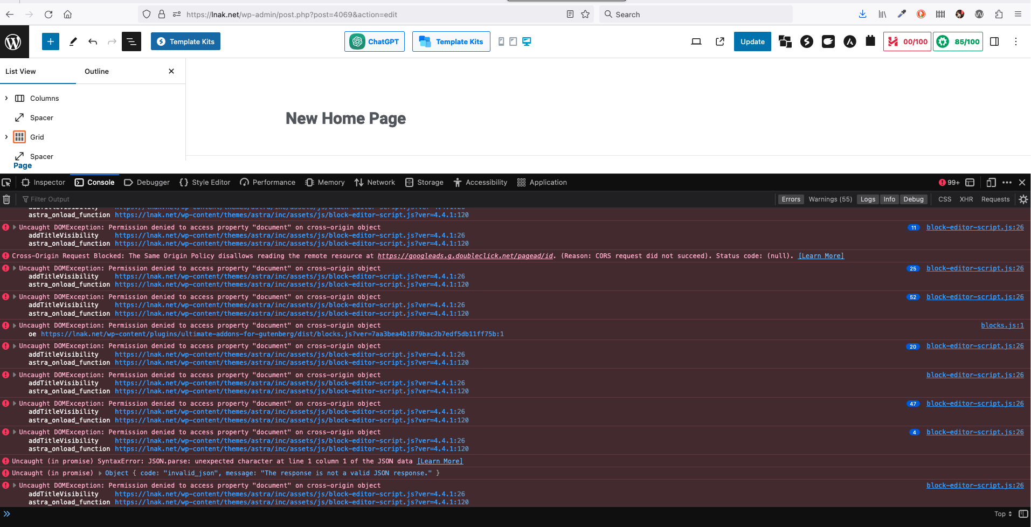Switch to mobile preview device icon

tap(501, 41)
